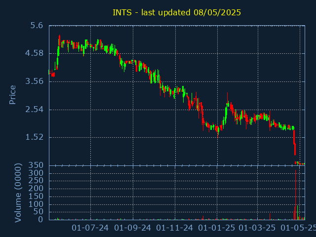The width and height of the screenshot is (316, 237).
Task: Click the 'Volume (0000)' axis title
Action: (18, 193)
